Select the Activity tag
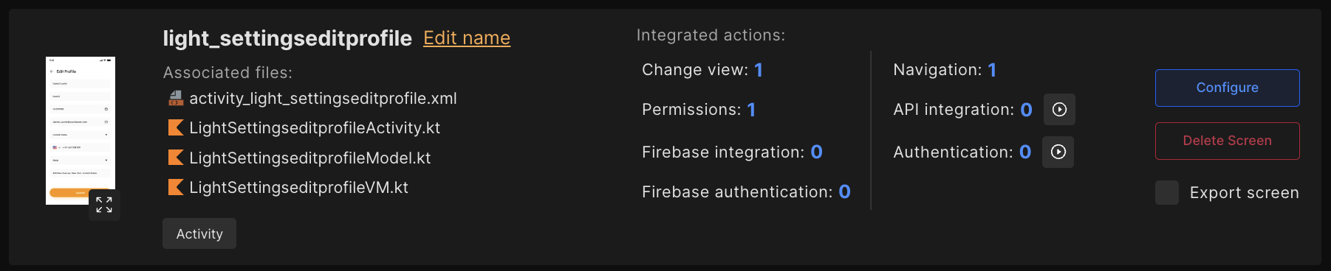The height and width of the screenshot is (271, 1331). (199, 233)
